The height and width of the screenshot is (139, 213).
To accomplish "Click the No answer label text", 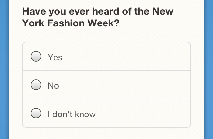I will point(53,86).
